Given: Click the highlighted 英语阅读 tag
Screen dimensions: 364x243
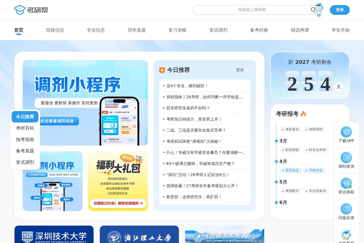Looking at the screenshot, I should (290, 170).
